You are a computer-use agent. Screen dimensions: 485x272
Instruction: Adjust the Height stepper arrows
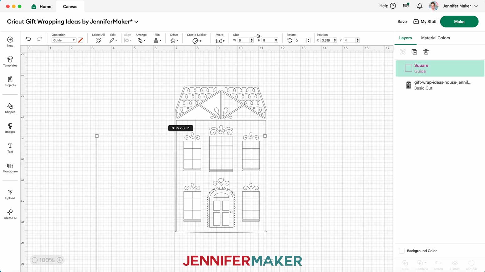click(x=276, y=40)
